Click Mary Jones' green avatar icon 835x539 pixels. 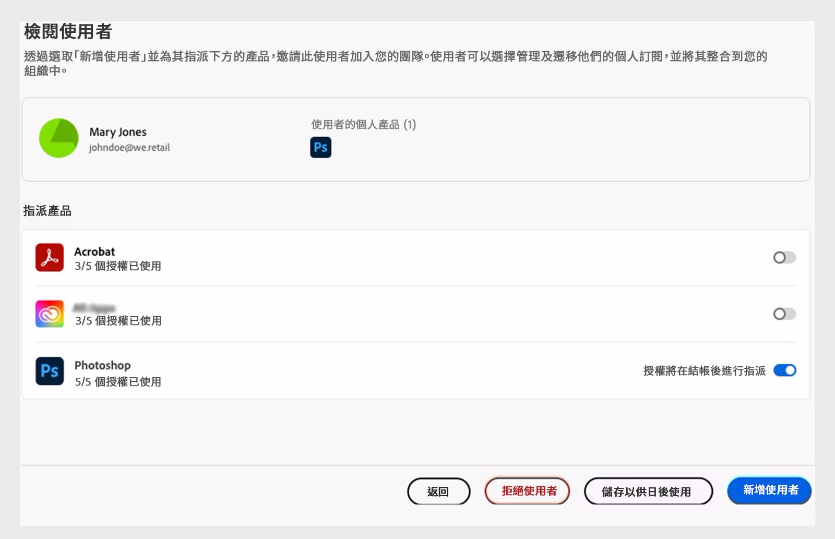coord(59,138)
